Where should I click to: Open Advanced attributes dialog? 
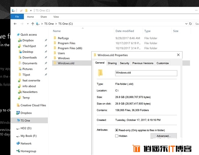click(x=164, y=136)
